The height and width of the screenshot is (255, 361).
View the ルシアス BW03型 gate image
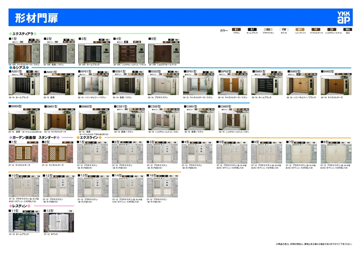pyautogui.click(x=336, y=85)
